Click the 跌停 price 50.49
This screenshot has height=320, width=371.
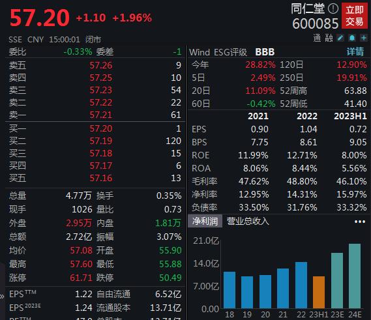tap(170, 278)
